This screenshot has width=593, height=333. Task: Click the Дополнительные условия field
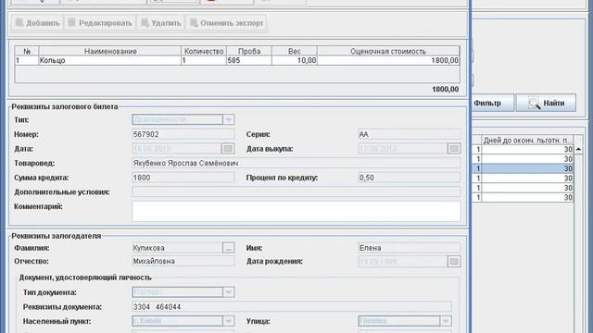[296, 191]
